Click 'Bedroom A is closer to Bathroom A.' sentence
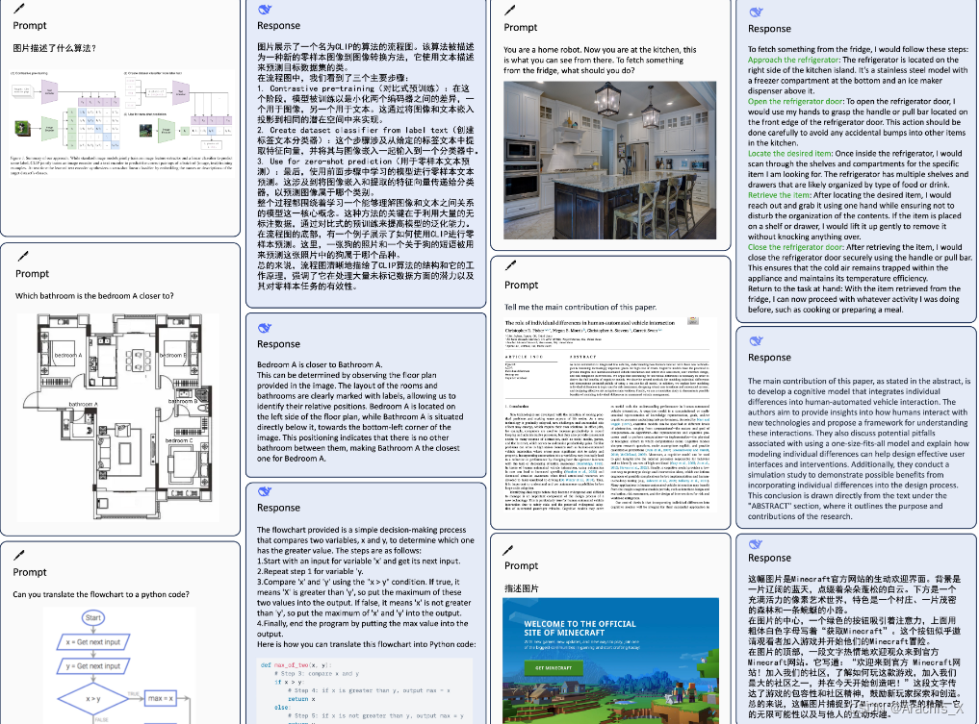 pyautogui.click(x=320, y=364)
